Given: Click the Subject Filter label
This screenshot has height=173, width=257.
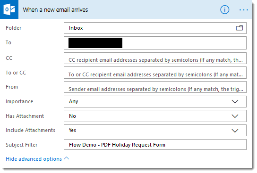Looking at the screenshot, I should (x=22, y=145).
